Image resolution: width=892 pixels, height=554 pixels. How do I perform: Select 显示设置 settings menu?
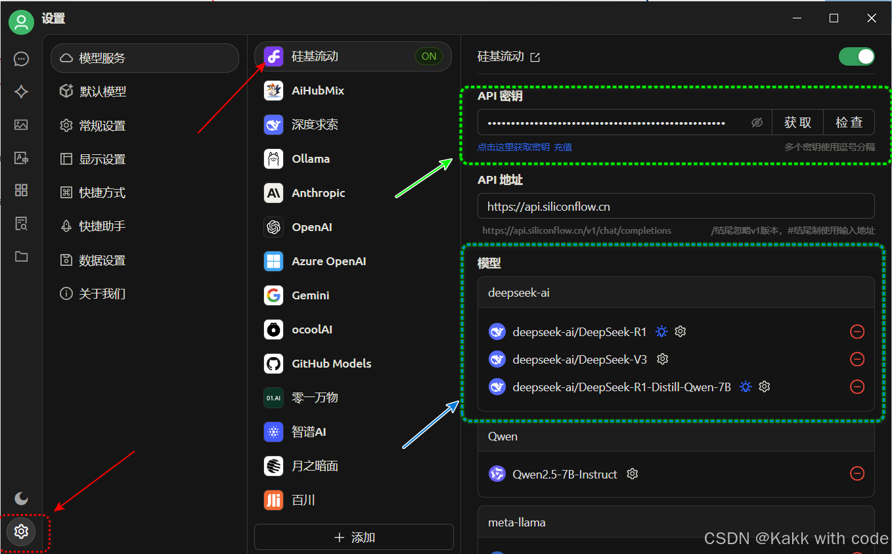tap(145, 159)
